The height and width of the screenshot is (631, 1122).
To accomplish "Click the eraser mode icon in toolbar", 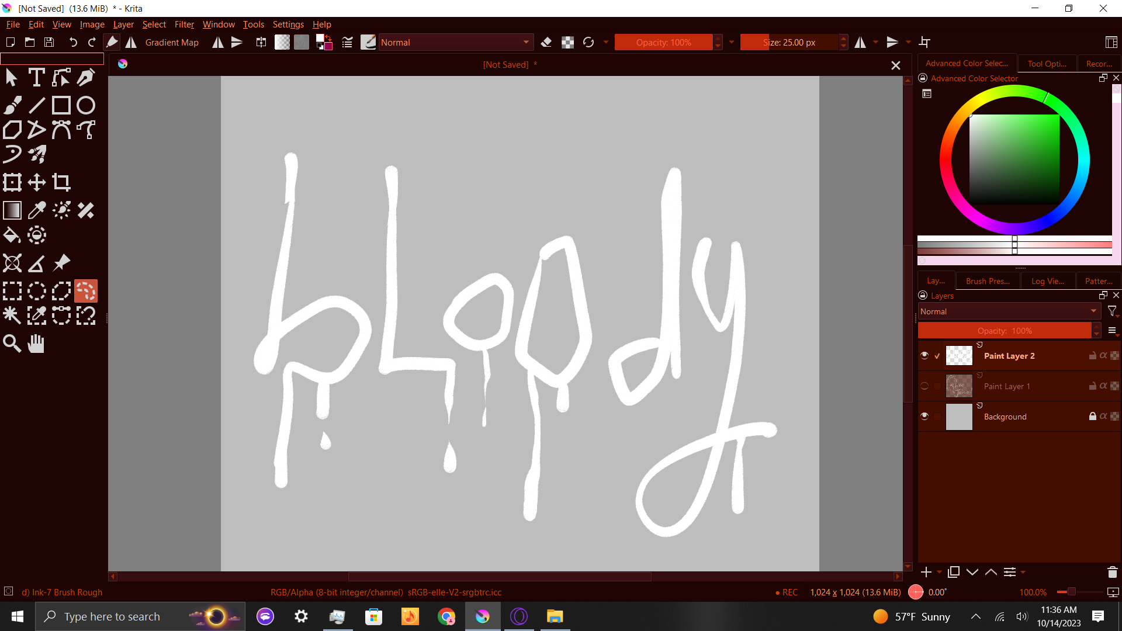I will (x=546, y=42).
